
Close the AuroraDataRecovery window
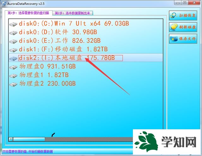[194, 3]
